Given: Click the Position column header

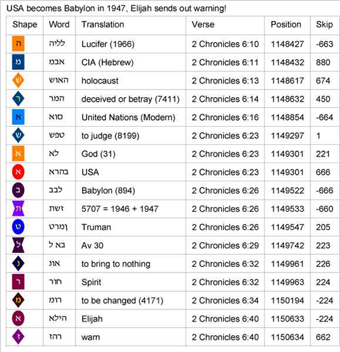Looking at the screenshot, I should [x=286, y=24].
